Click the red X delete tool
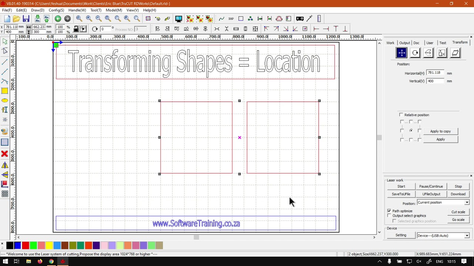This screenshot has width=474, height=266. (5, 154)
